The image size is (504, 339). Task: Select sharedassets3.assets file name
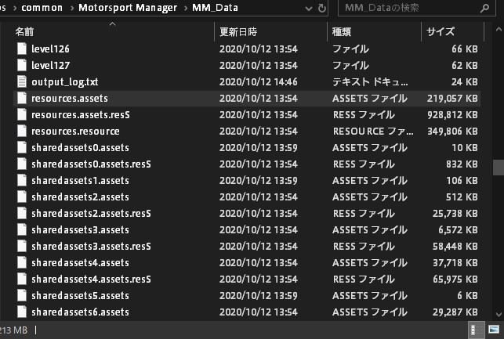(x=80, y=229)
